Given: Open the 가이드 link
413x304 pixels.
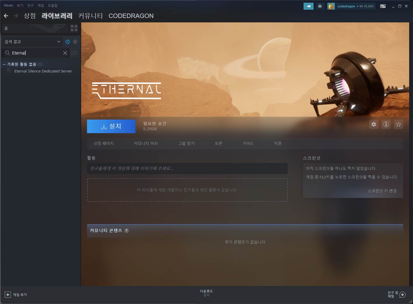Looking at the screenshot, I should tap(248, 143).
